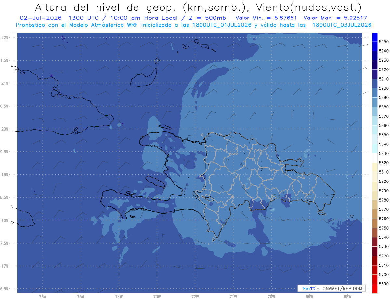Click the bright blue swatch above 5950
Viewport: 390px width, 301px height.
[374, 37]
